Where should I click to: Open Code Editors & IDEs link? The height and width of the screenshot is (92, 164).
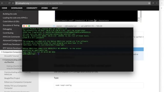pos(11,21)
